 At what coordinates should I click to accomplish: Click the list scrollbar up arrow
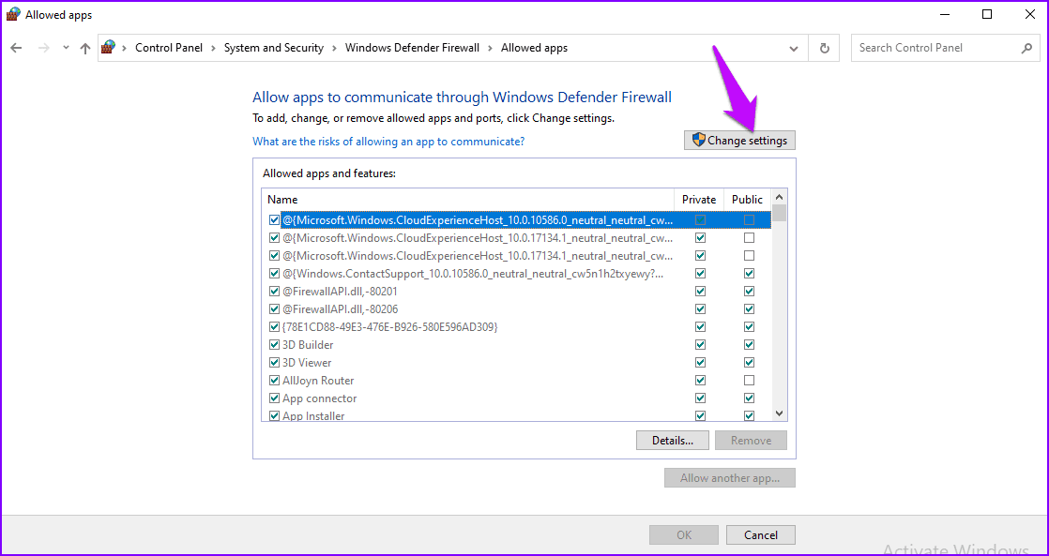point(779,197)
